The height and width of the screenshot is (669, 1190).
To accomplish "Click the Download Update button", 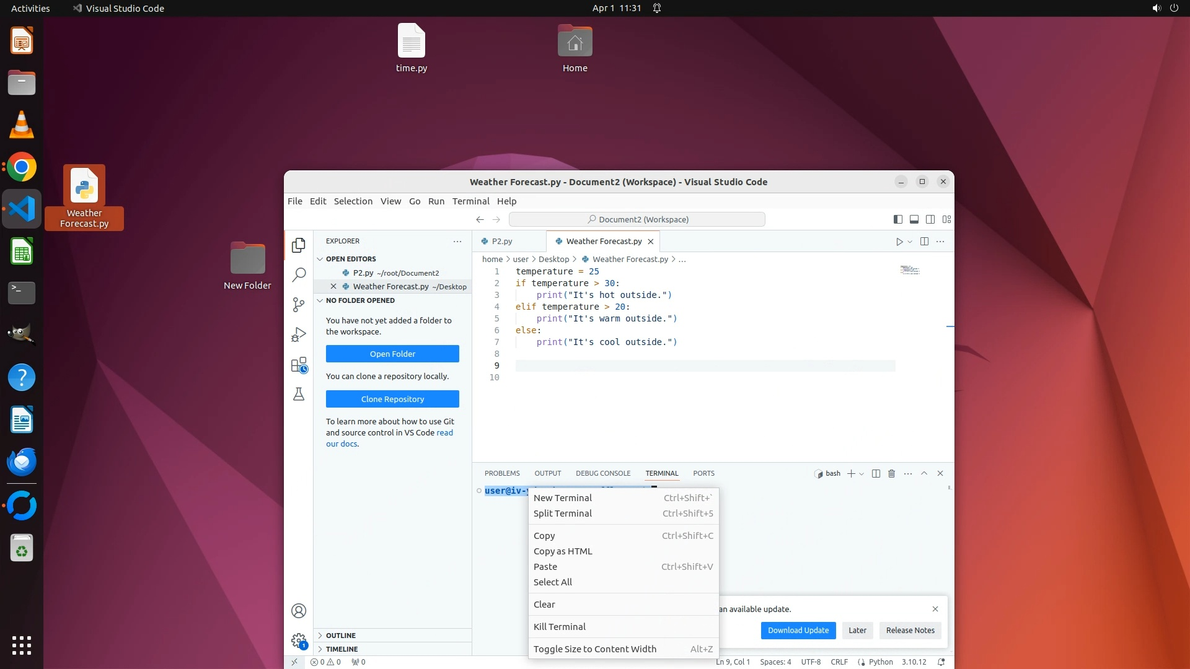I will (798, 631).
